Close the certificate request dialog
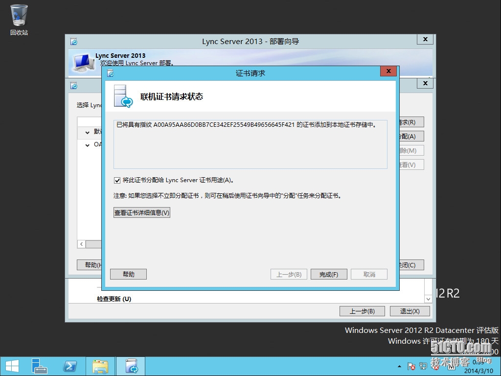The width and height of the screenshot is (501, 376). coord(388,71)
